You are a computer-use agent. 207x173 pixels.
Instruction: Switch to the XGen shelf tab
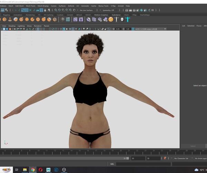coord(126,15)
